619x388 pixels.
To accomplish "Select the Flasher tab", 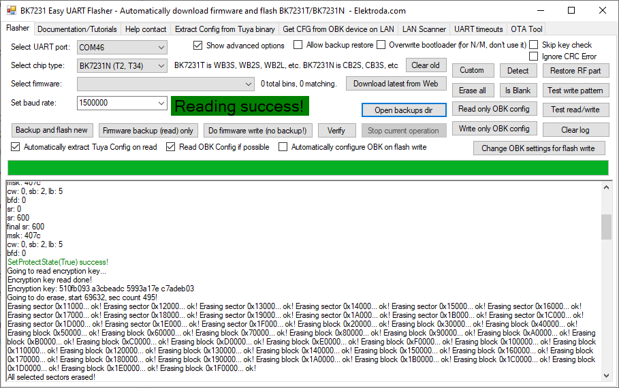I will click(18, 28).
